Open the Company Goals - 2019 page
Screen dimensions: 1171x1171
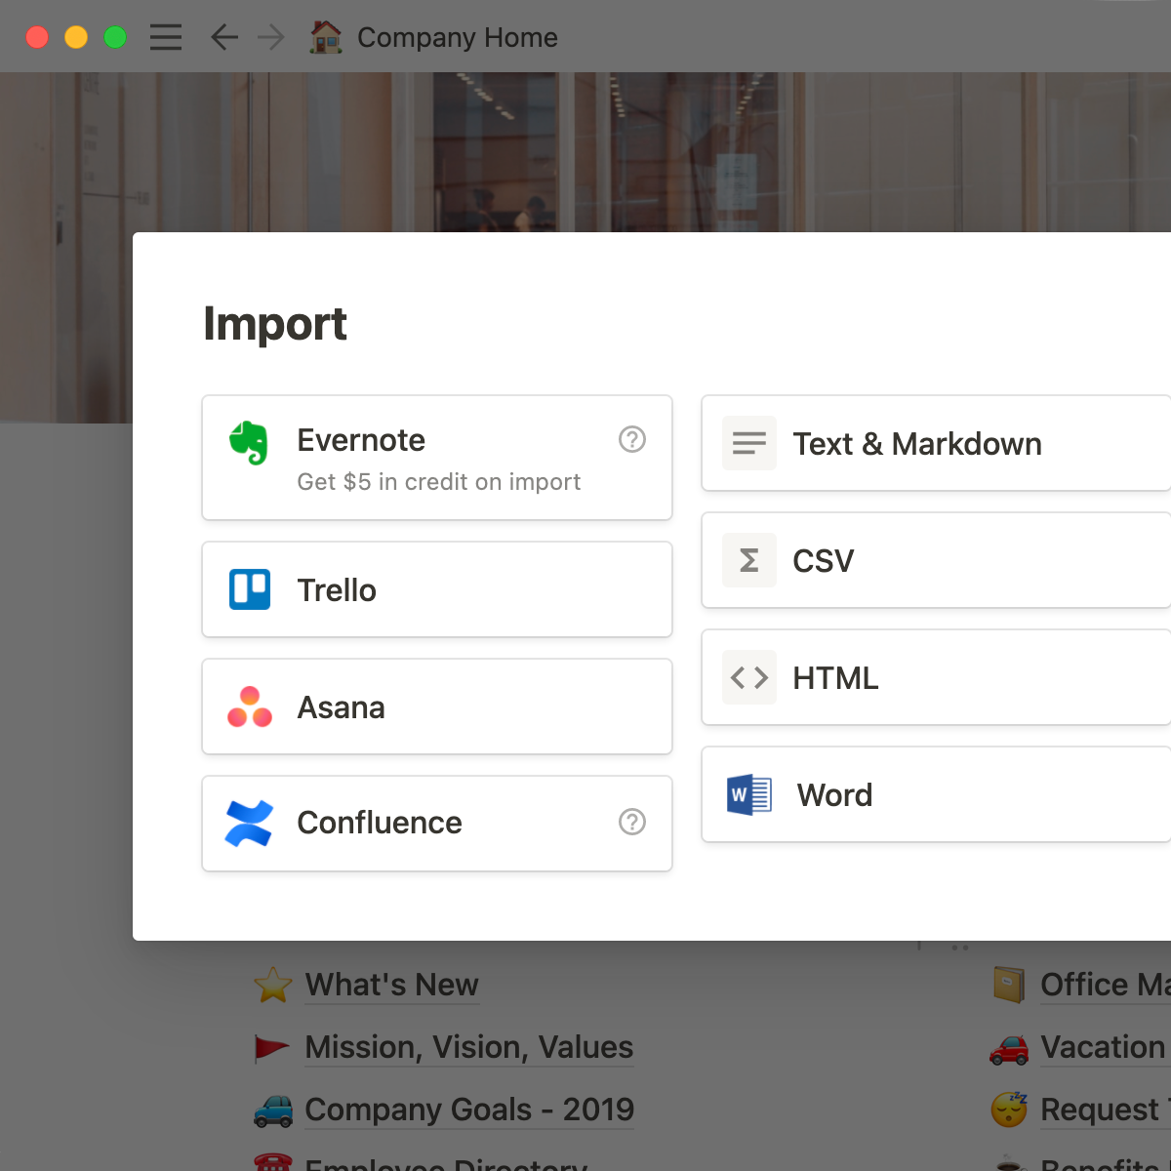click(x=468, y=1110)
